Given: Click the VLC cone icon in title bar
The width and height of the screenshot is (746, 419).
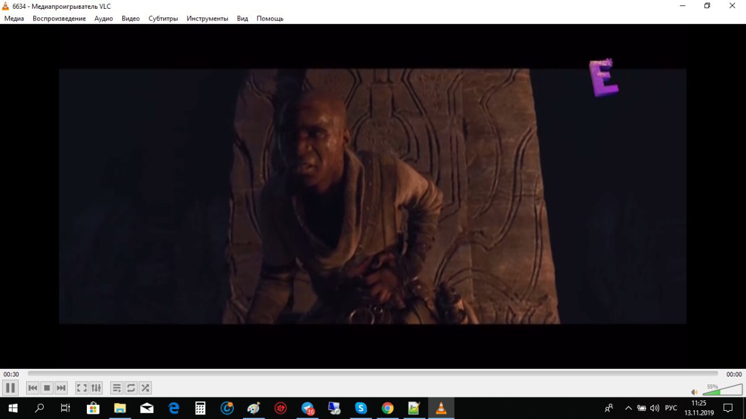Looking at the screenshot, I should pos(6,6).
